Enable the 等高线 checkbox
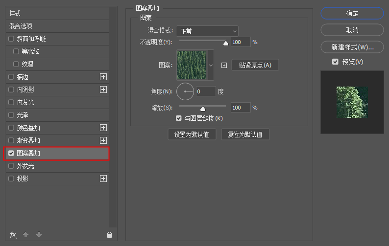389x246 pixels. (16, 51)
